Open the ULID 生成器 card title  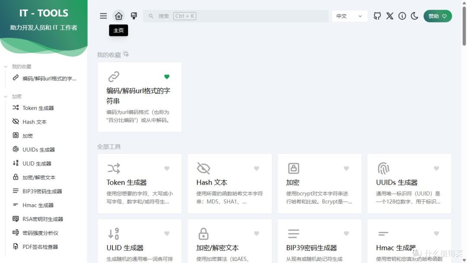(125, 247)
